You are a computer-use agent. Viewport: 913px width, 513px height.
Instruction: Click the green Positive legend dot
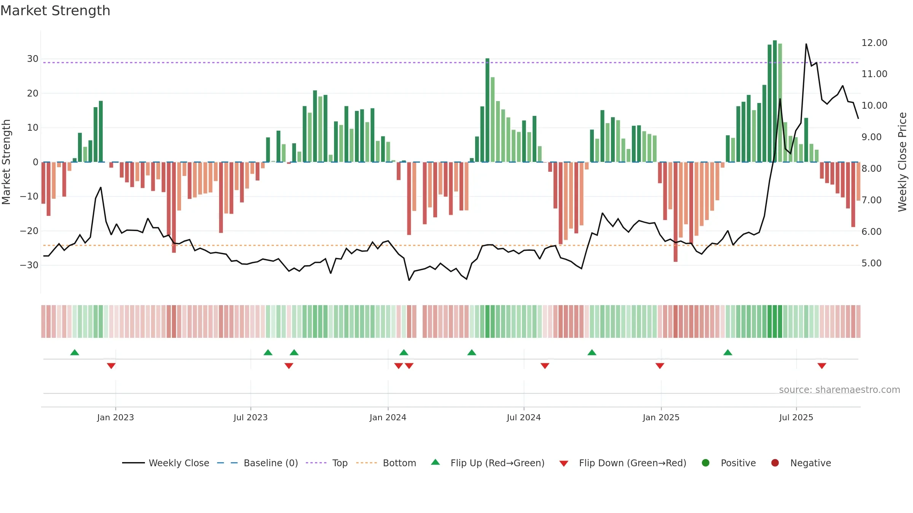point(706,463)
